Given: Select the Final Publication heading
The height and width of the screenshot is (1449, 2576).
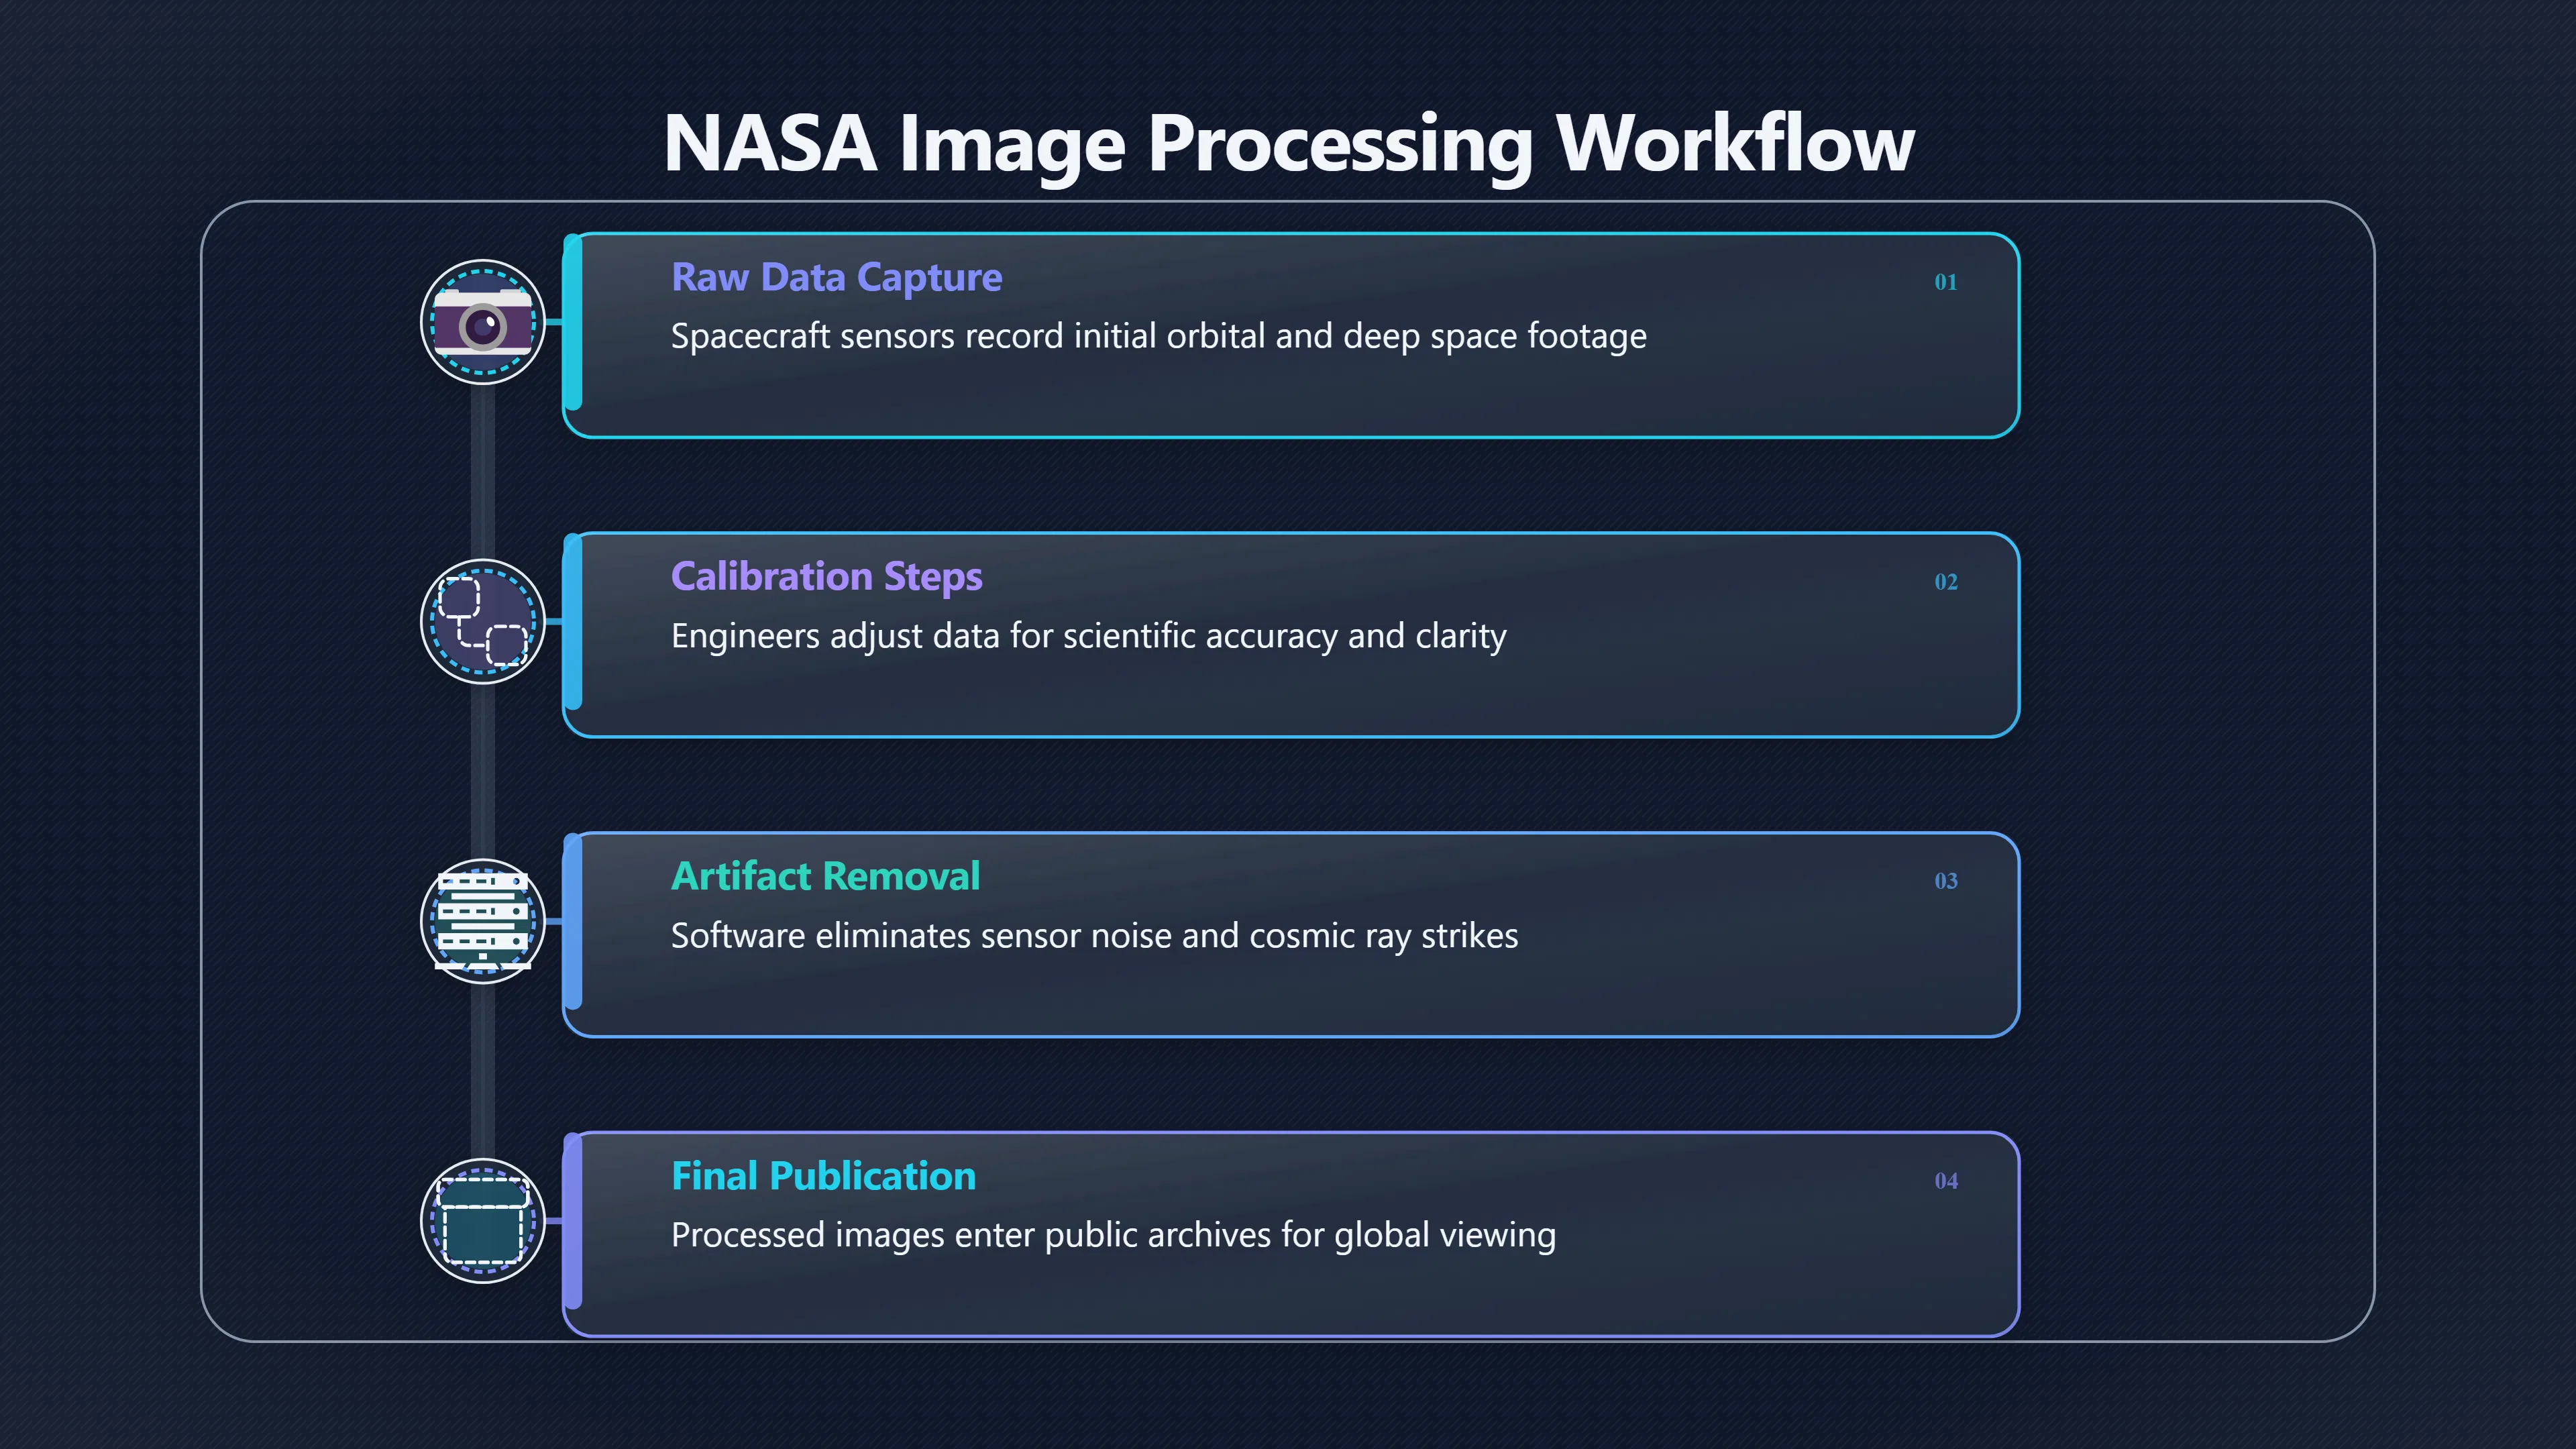Looking at the screenshot, I should 823,1176.
